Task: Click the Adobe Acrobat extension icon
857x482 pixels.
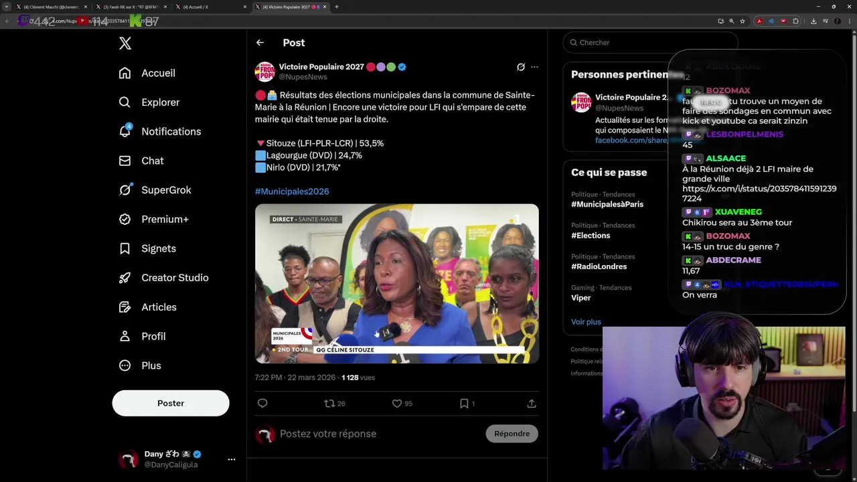Action: pyautogui.click(x=759, y=21)
